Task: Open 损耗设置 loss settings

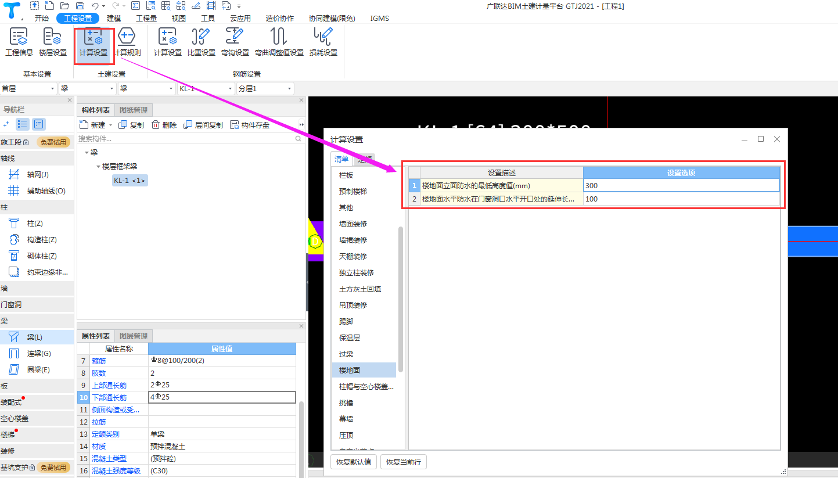Action: point(323,42)
